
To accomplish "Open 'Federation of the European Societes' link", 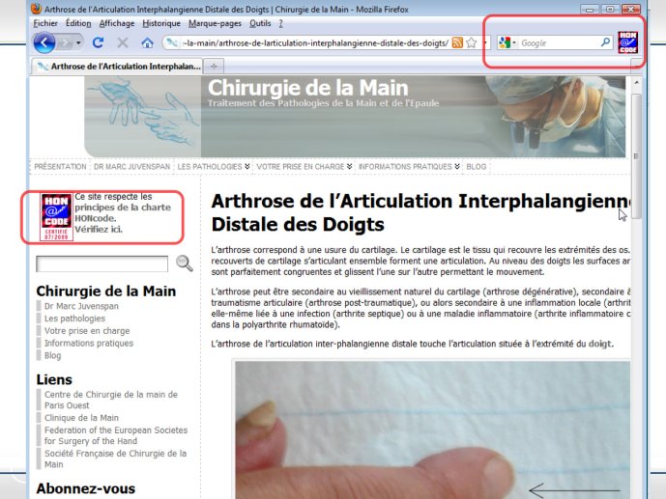I will click(x=116, y=435).
